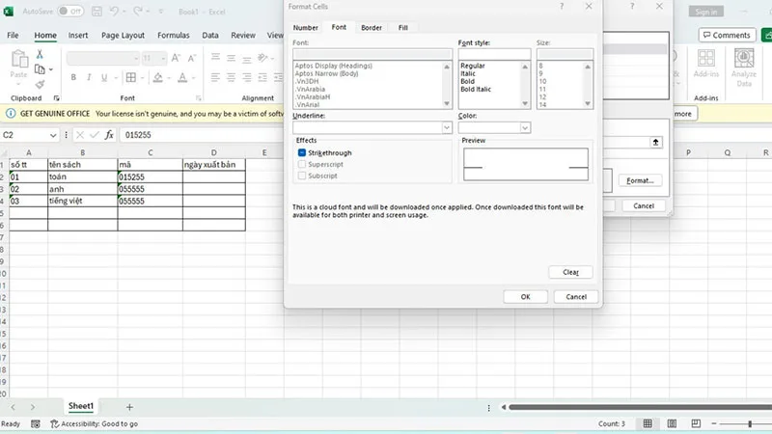This screenshot has width=772, height=434.
Task: Open the Insert ribbon tab
Action: [x=78, y=35]
